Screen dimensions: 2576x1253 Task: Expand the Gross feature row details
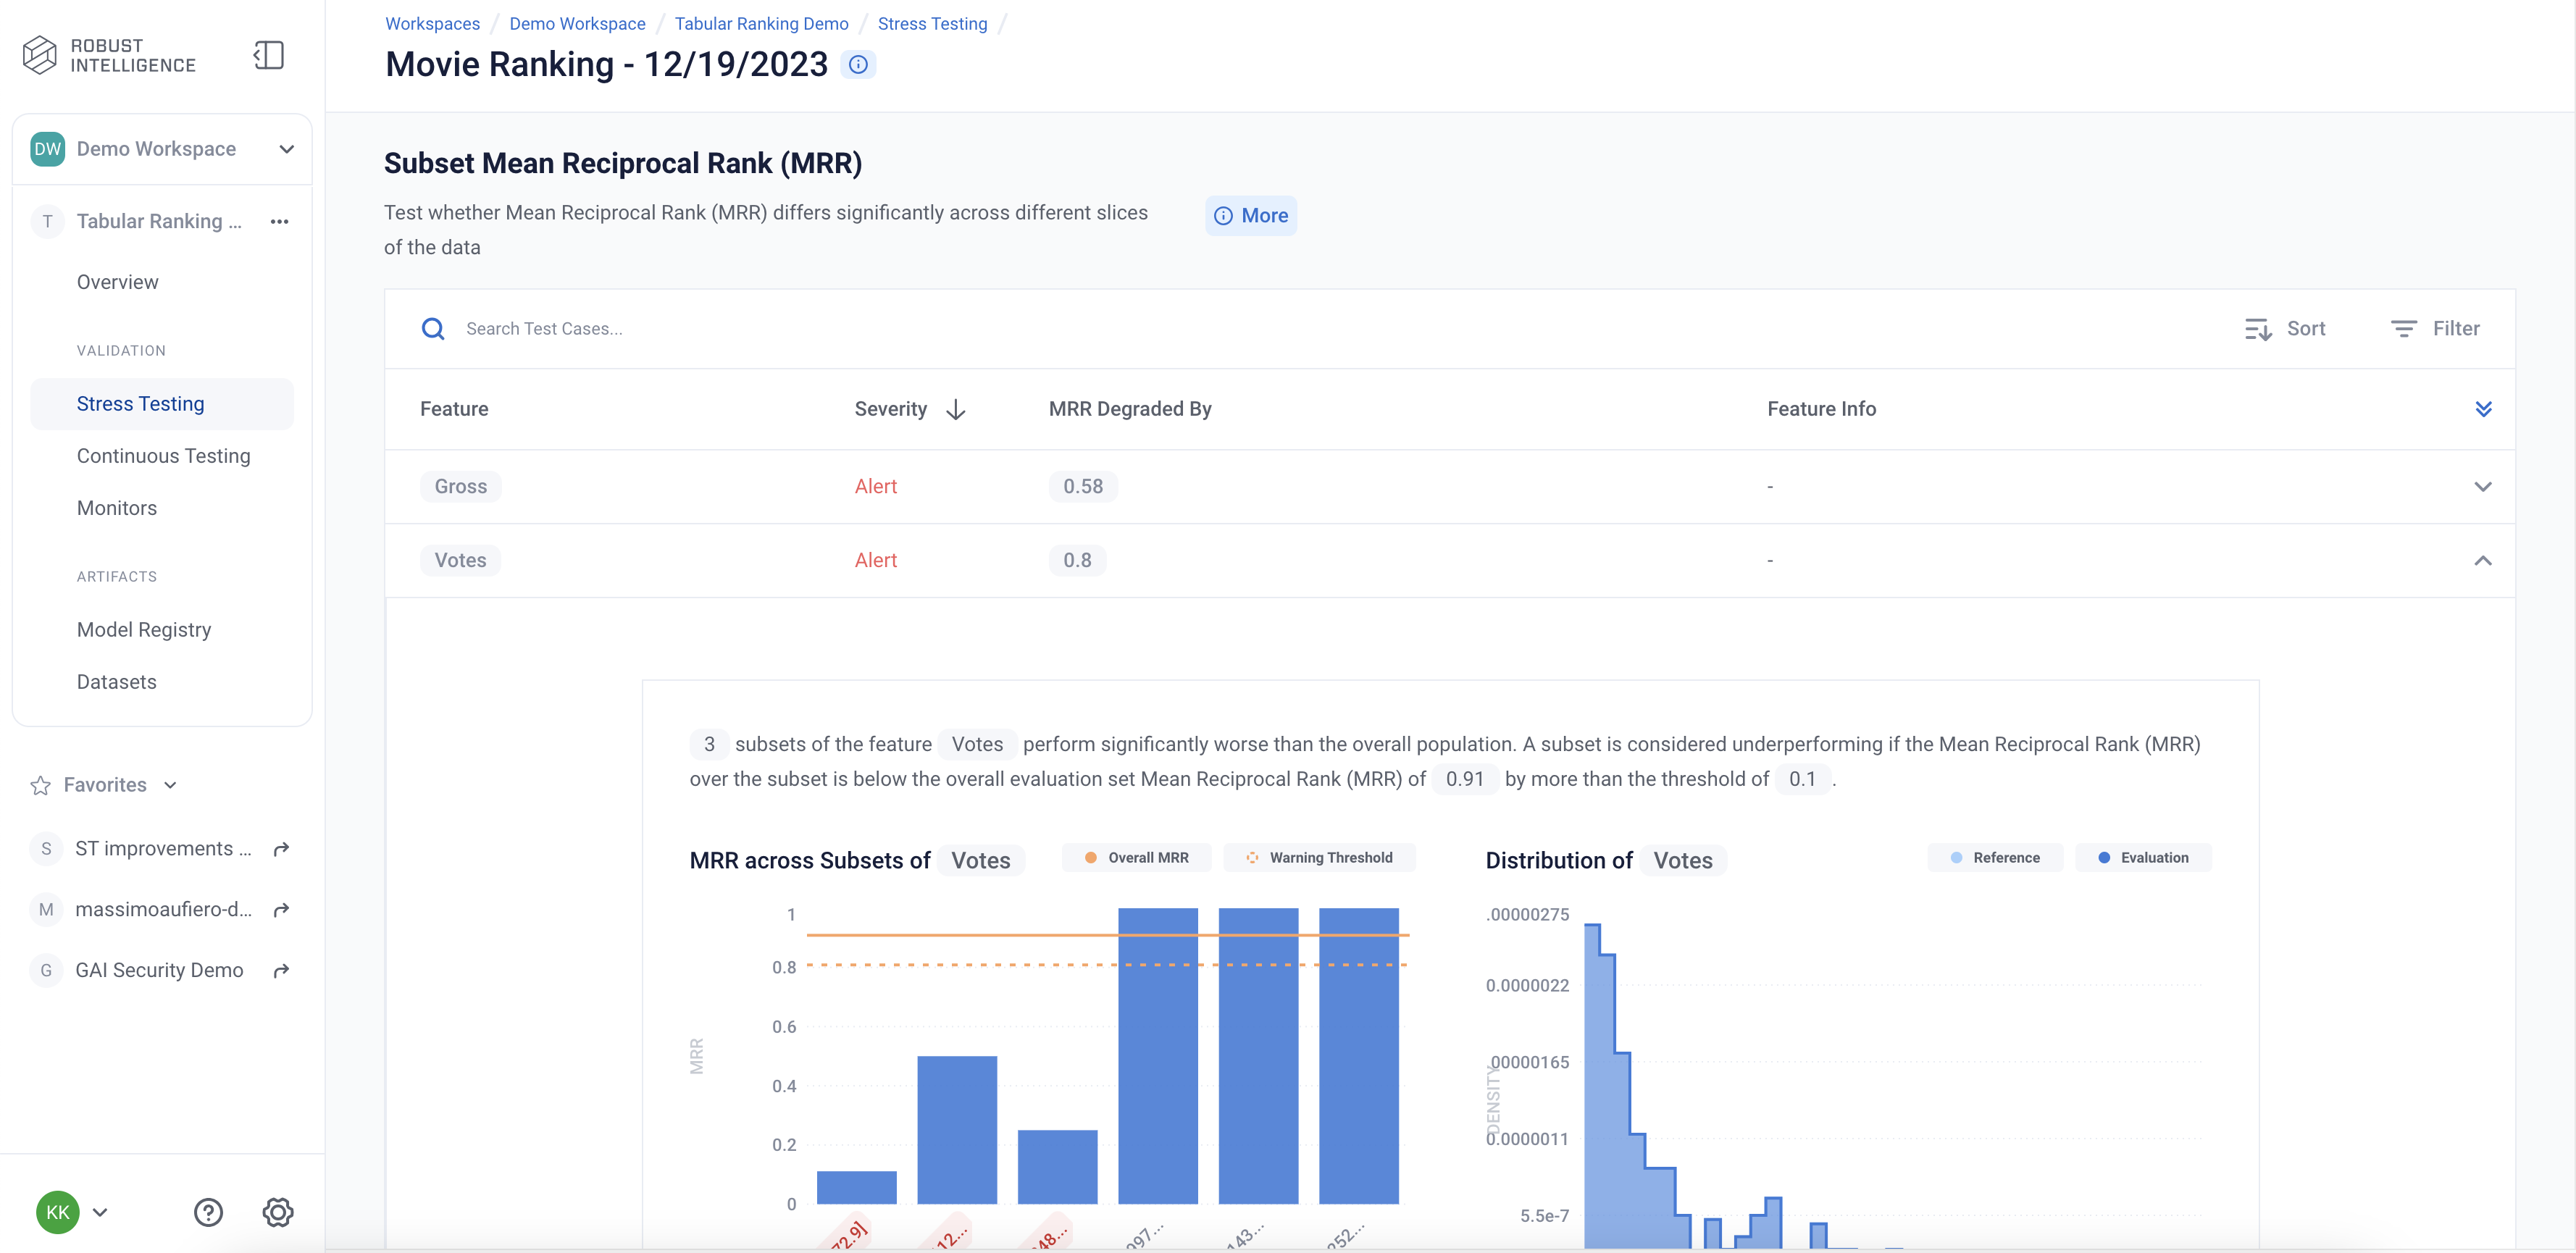[x=2484, y=486]
